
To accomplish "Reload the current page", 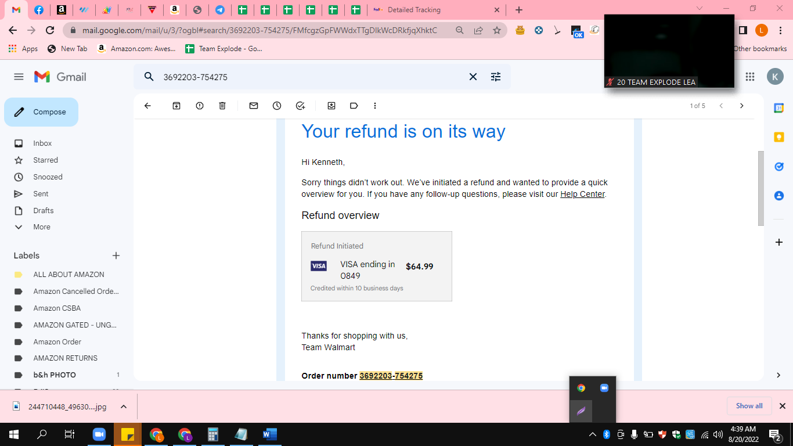I will point(50,30).
